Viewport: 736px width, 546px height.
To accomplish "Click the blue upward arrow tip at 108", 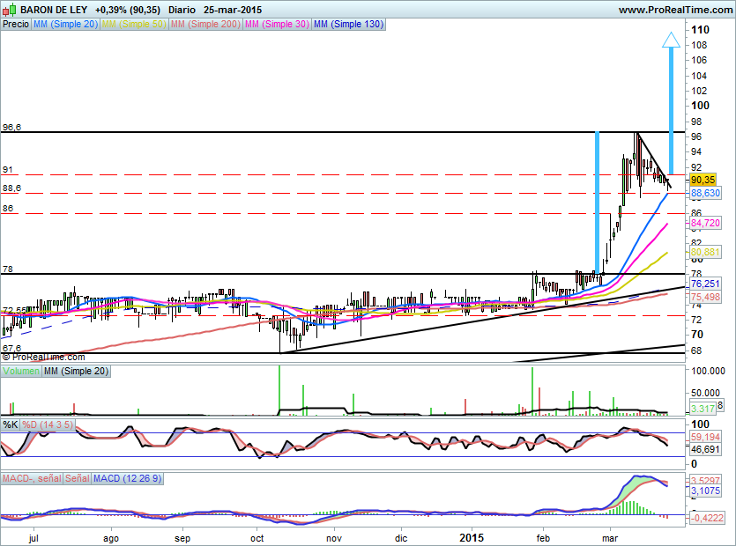I will click(x=671, y=40).
